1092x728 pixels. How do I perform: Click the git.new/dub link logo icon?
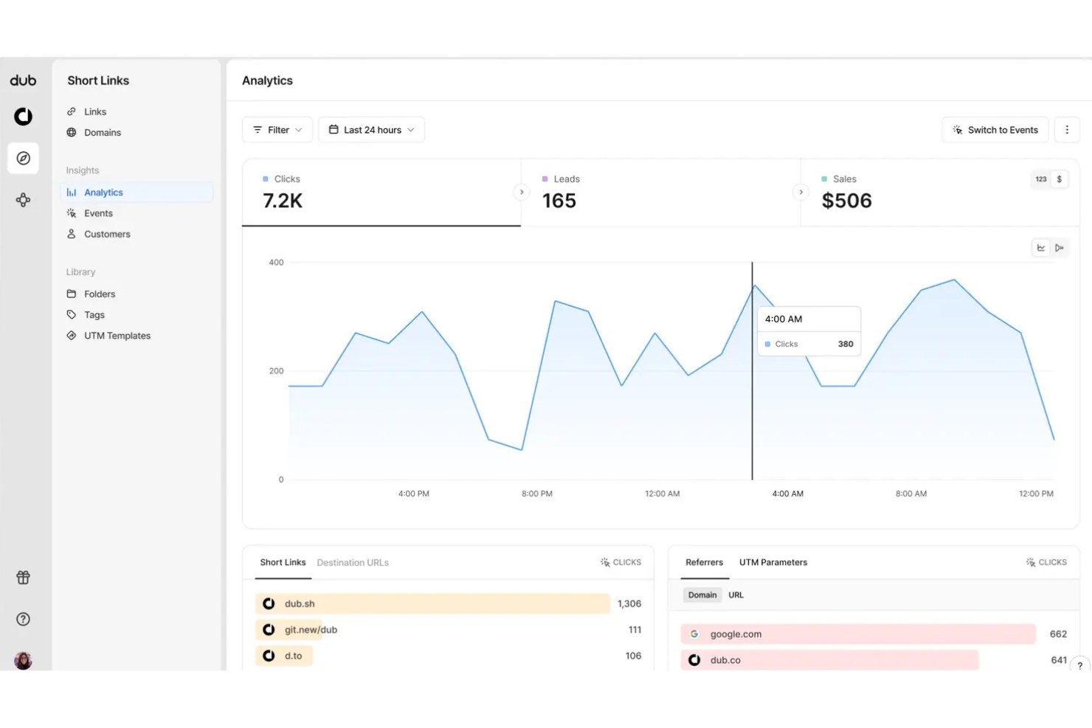pos(269,630)
